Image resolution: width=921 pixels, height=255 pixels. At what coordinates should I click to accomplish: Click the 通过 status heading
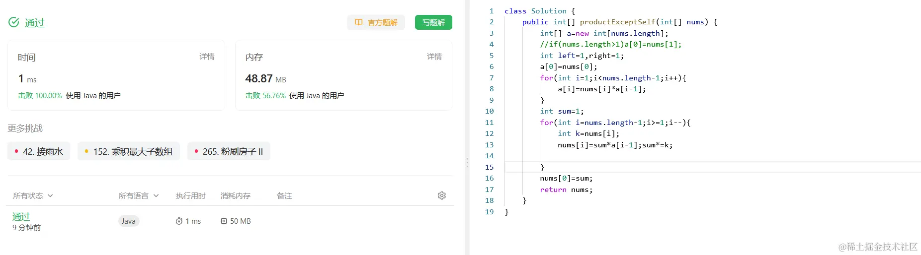[x=35, y=23]
